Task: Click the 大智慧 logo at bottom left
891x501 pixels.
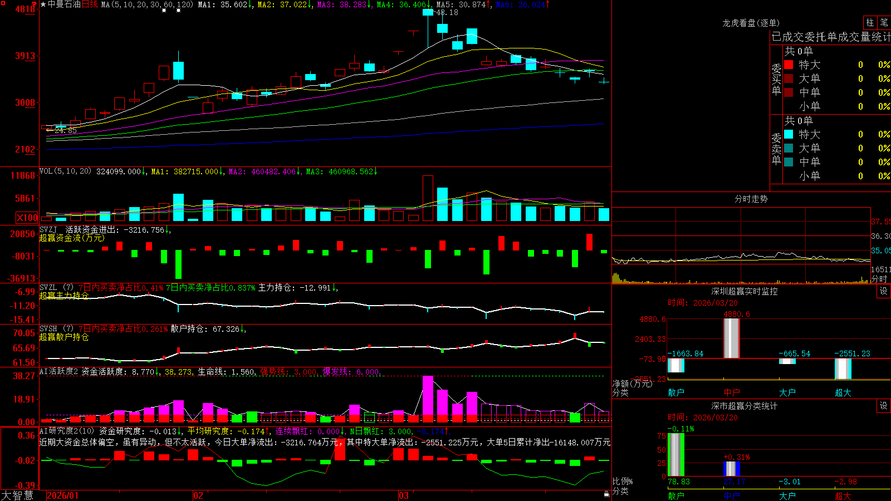Action: click(x=17, y=495)
